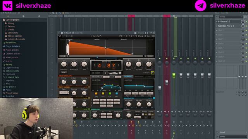248x139 pixels.
Task: Click the Dry/Wet knob
Action: pos(139,64)
